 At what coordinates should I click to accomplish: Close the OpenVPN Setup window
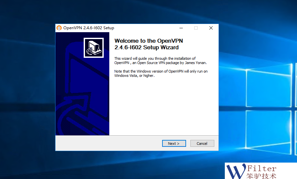pos(211,28)
